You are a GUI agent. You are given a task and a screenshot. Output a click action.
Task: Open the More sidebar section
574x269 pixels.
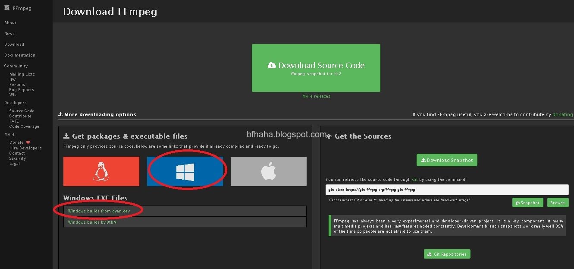[x=9, y=134]
